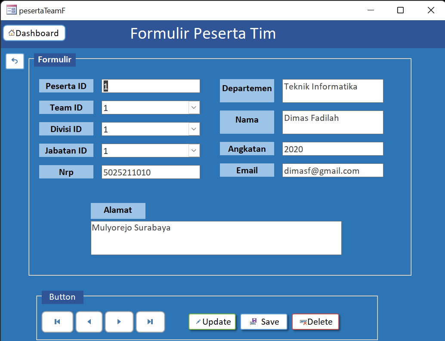
Task: Select the Peserta ID value field
Action: pyautogui.click(x=151, y=86)
